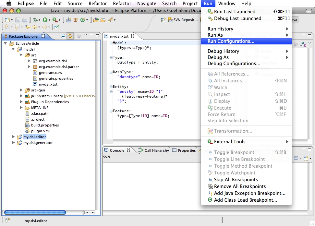The width and height of the screenshot is (315, 226).
Task: Choose Skip All Breakpoints
Action: pyautogui.click(x=246, y=180)
